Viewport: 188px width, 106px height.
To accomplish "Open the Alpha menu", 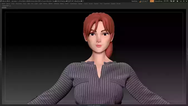I will [4, 4].
